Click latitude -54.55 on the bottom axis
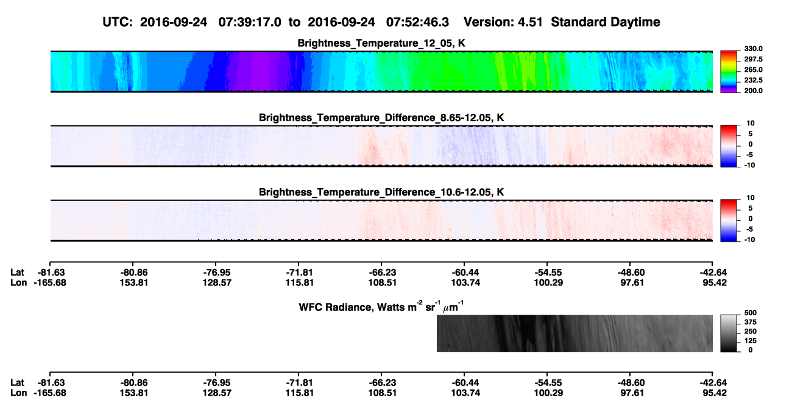 click(547, 382)
